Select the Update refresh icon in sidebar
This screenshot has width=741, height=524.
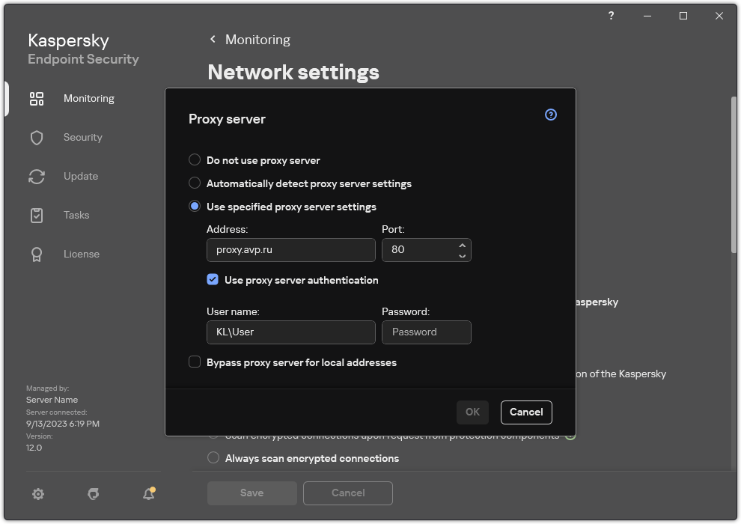coord(37,176)
